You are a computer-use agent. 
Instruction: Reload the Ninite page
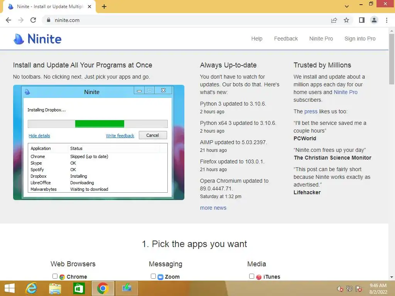[x=33, y=20]
